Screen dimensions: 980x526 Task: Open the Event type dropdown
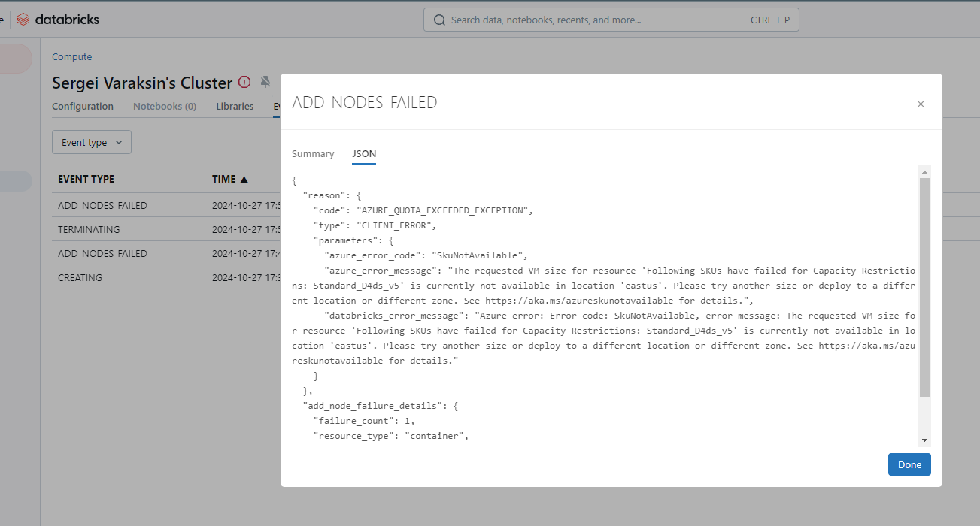[92, 143]
